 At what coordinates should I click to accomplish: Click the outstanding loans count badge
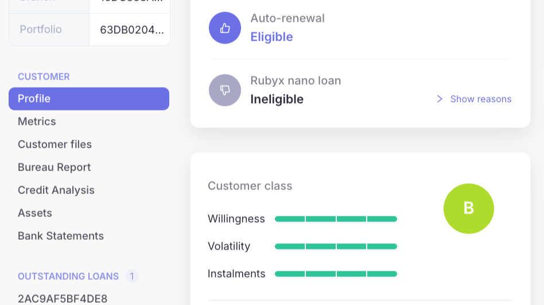131,276
